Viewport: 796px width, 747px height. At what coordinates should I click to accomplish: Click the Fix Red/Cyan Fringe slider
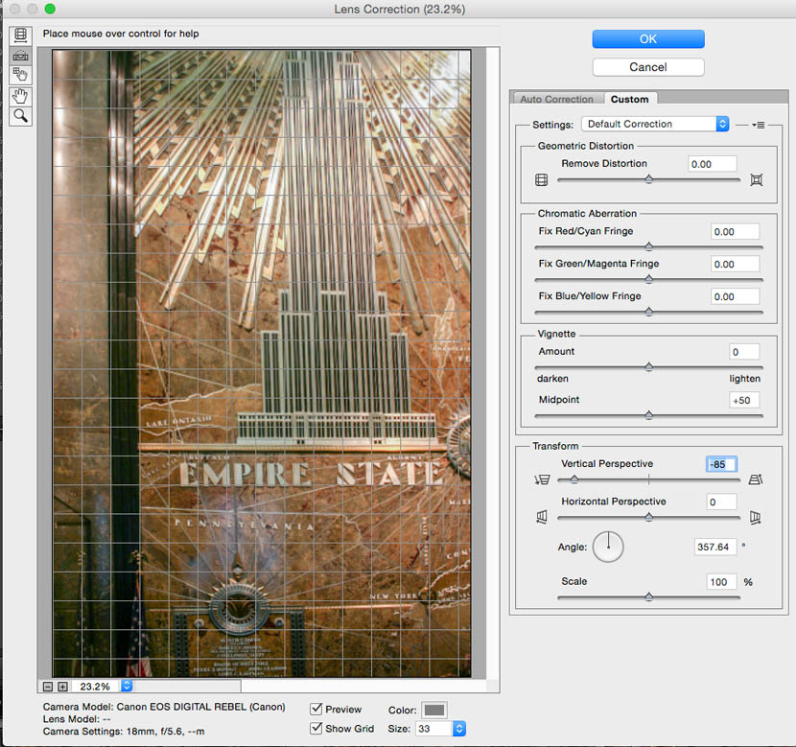tap(648, 247)
